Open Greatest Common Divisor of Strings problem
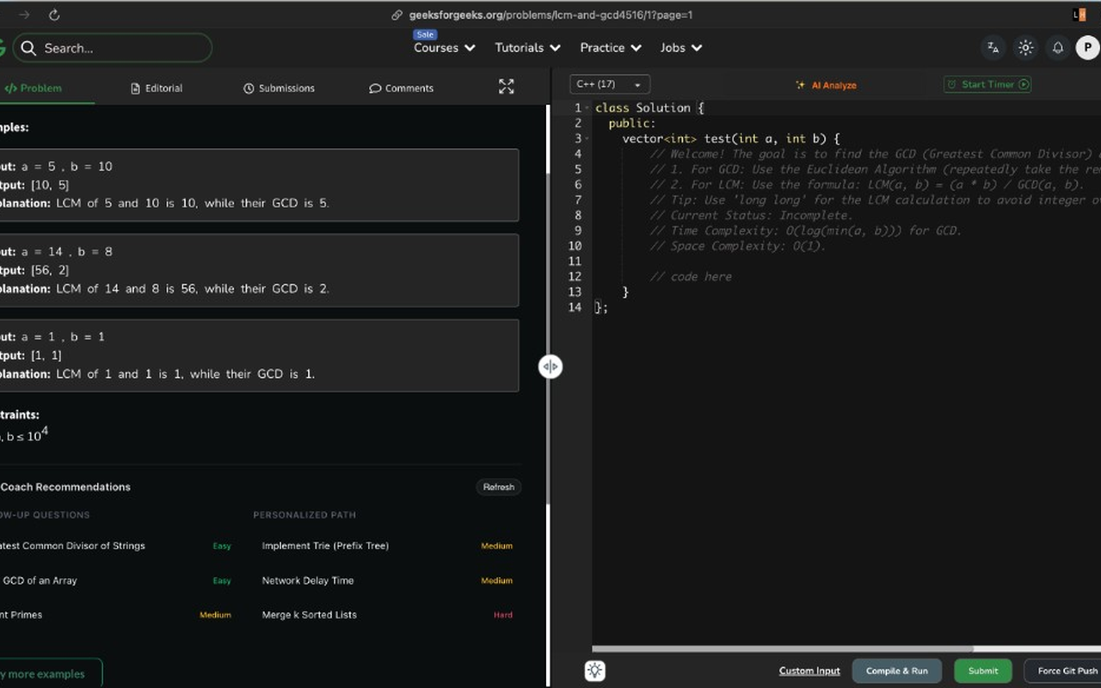 pos(72,546)
